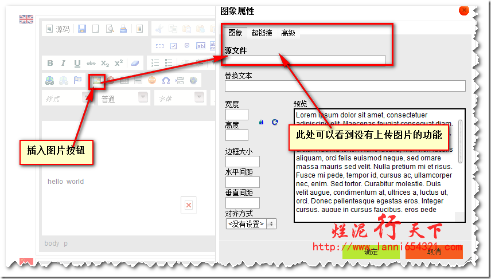Image resolution: width=491 pixels, height=279 pixels.
Task: Open the 普通 format dropdown
Action: tap(123, 98)
